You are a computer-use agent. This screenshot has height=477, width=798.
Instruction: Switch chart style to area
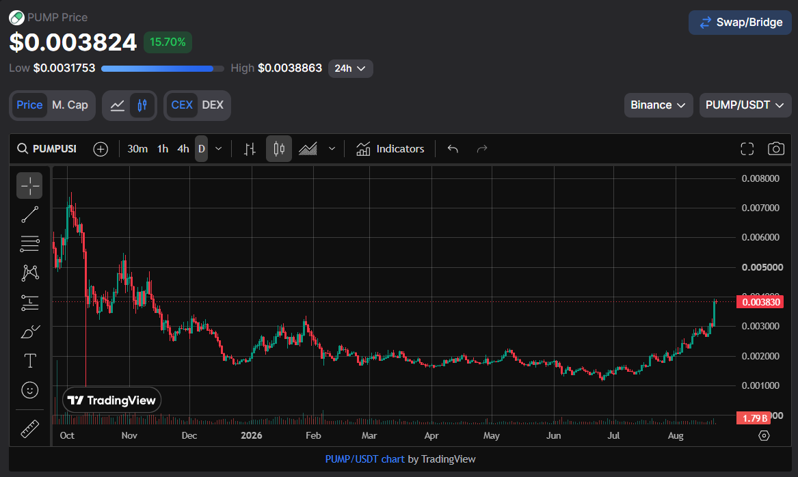(x=308, y=149)
